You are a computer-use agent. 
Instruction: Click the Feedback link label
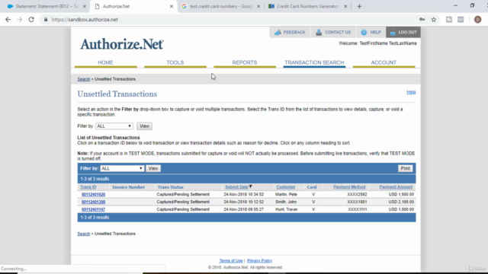point(294,32)
